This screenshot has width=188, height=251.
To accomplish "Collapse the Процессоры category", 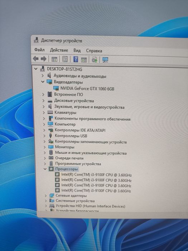I will click(x=45, y=169).
